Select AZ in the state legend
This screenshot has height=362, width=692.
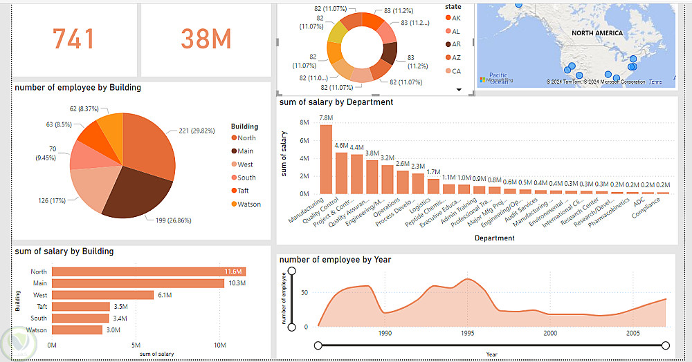453,58
